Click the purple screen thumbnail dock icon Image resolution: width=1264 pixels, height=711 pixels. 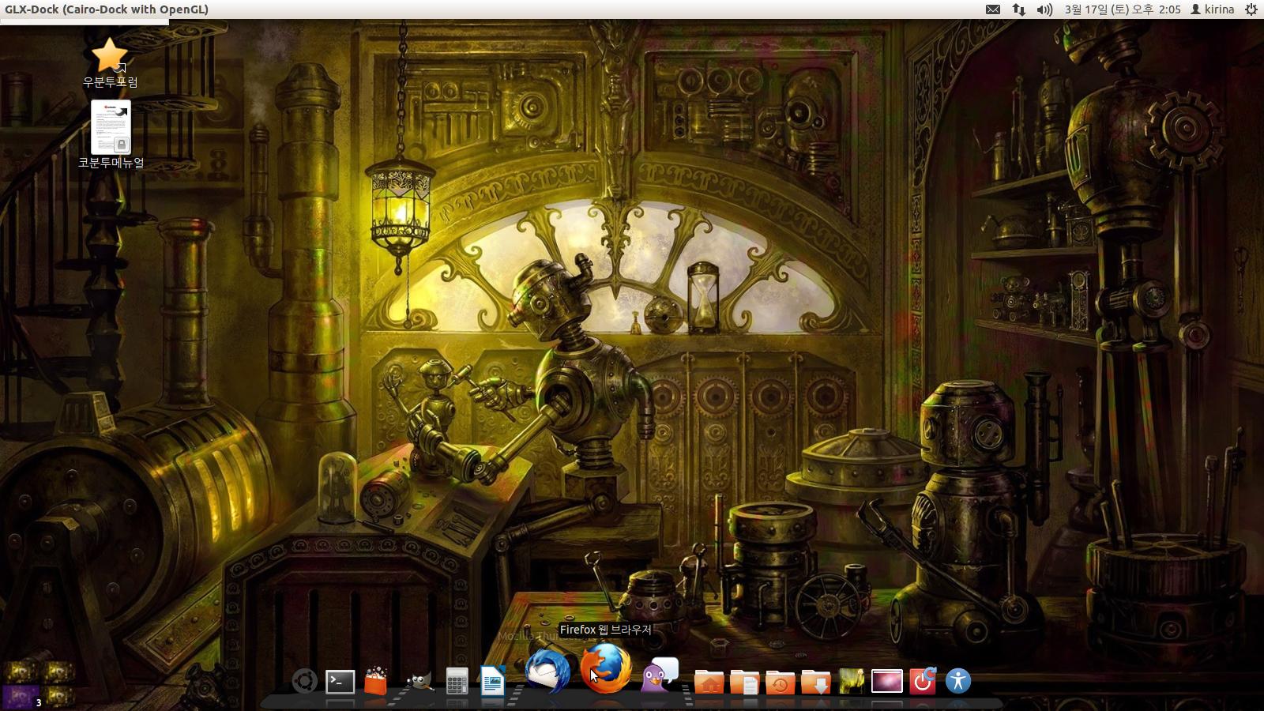[x=886, y=681]
